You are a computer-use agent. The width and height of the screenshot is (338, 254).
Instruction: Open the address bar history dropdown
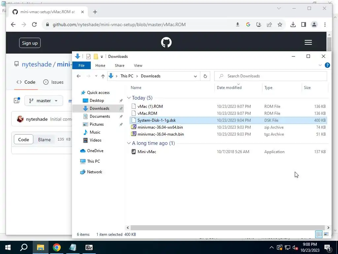click(x=195, y=76)
